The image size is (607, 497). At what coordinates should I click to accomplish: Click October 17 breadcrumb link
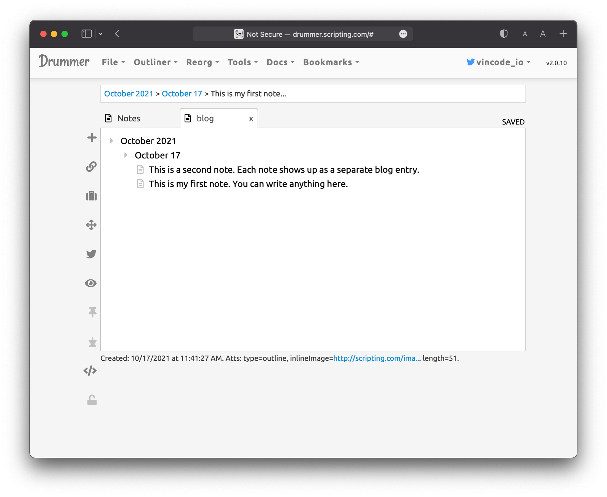pos(182,94)
